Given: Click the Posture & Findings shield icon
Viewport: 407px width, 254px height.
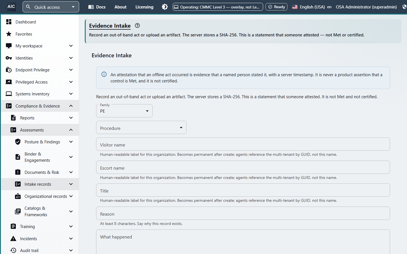Looking at the screenshot, I should [18, 142].
